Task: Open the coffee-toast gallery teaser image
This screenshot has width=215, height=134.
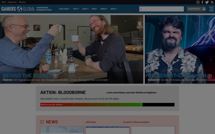Action: pos(72,49)
